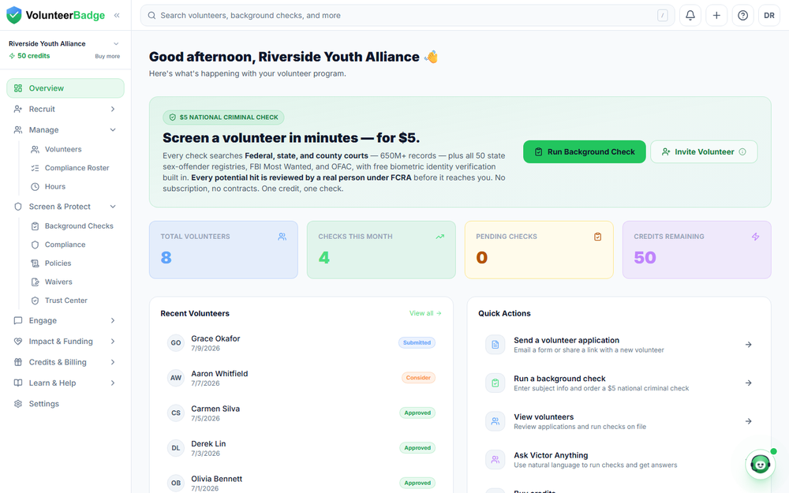Click Carmen Silva's CS avatar
789x493 pixels.
pos(176,413)
